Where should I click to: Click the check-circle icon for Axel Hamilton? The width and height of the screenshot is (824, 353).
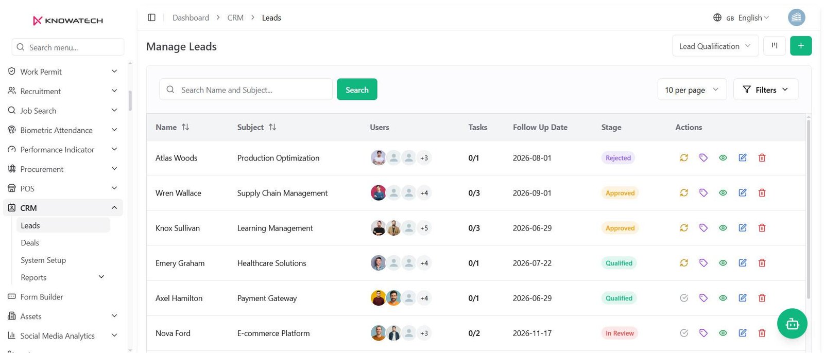click(x=684, y=298)
